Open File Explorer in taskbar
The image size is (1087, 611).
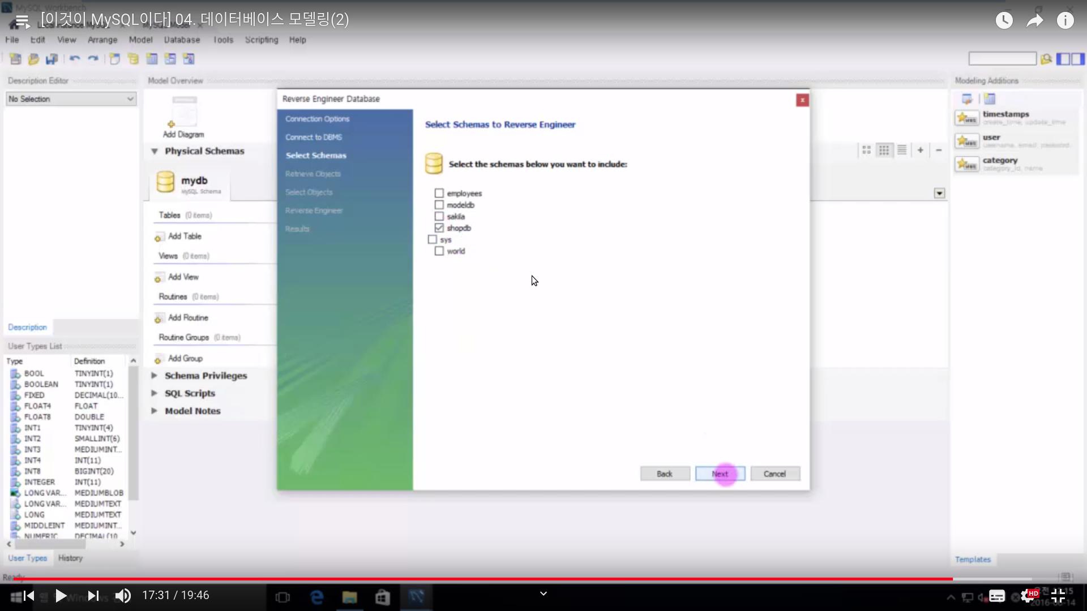tap(349, 597)
